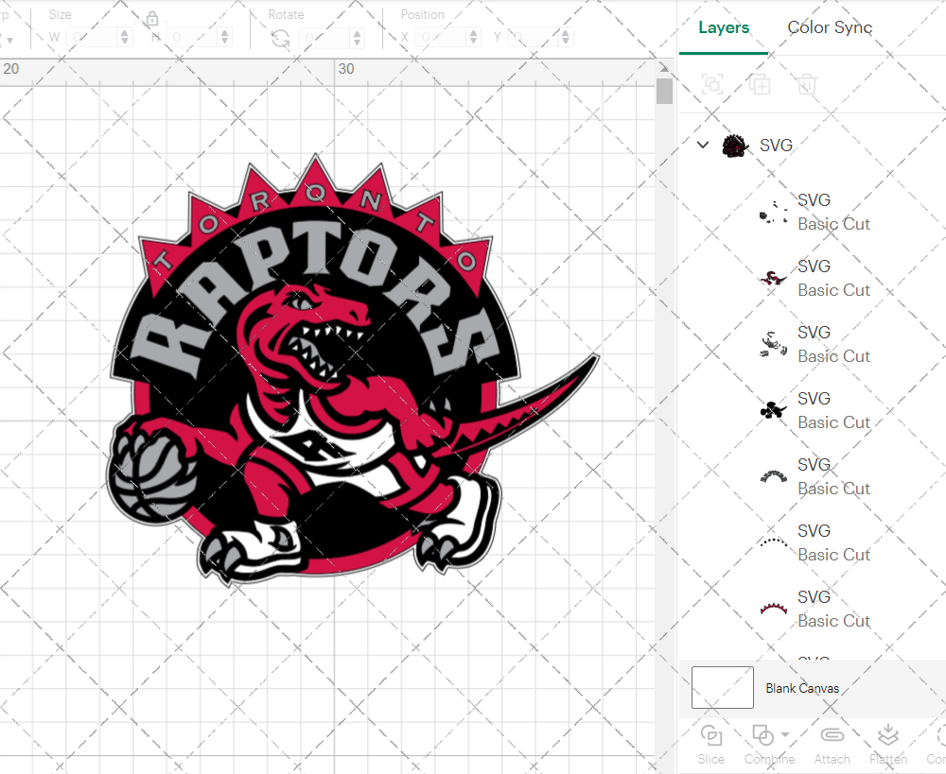The image size is (946, 774).
Task: Click the Rotate angle input field
Action: [324, 38]
